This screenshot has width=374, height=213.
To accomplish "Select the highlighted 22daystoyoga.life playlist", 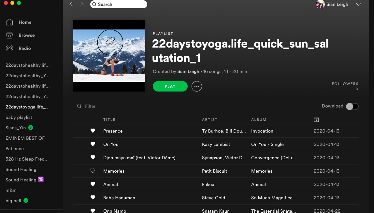I will tap(28, 107).
